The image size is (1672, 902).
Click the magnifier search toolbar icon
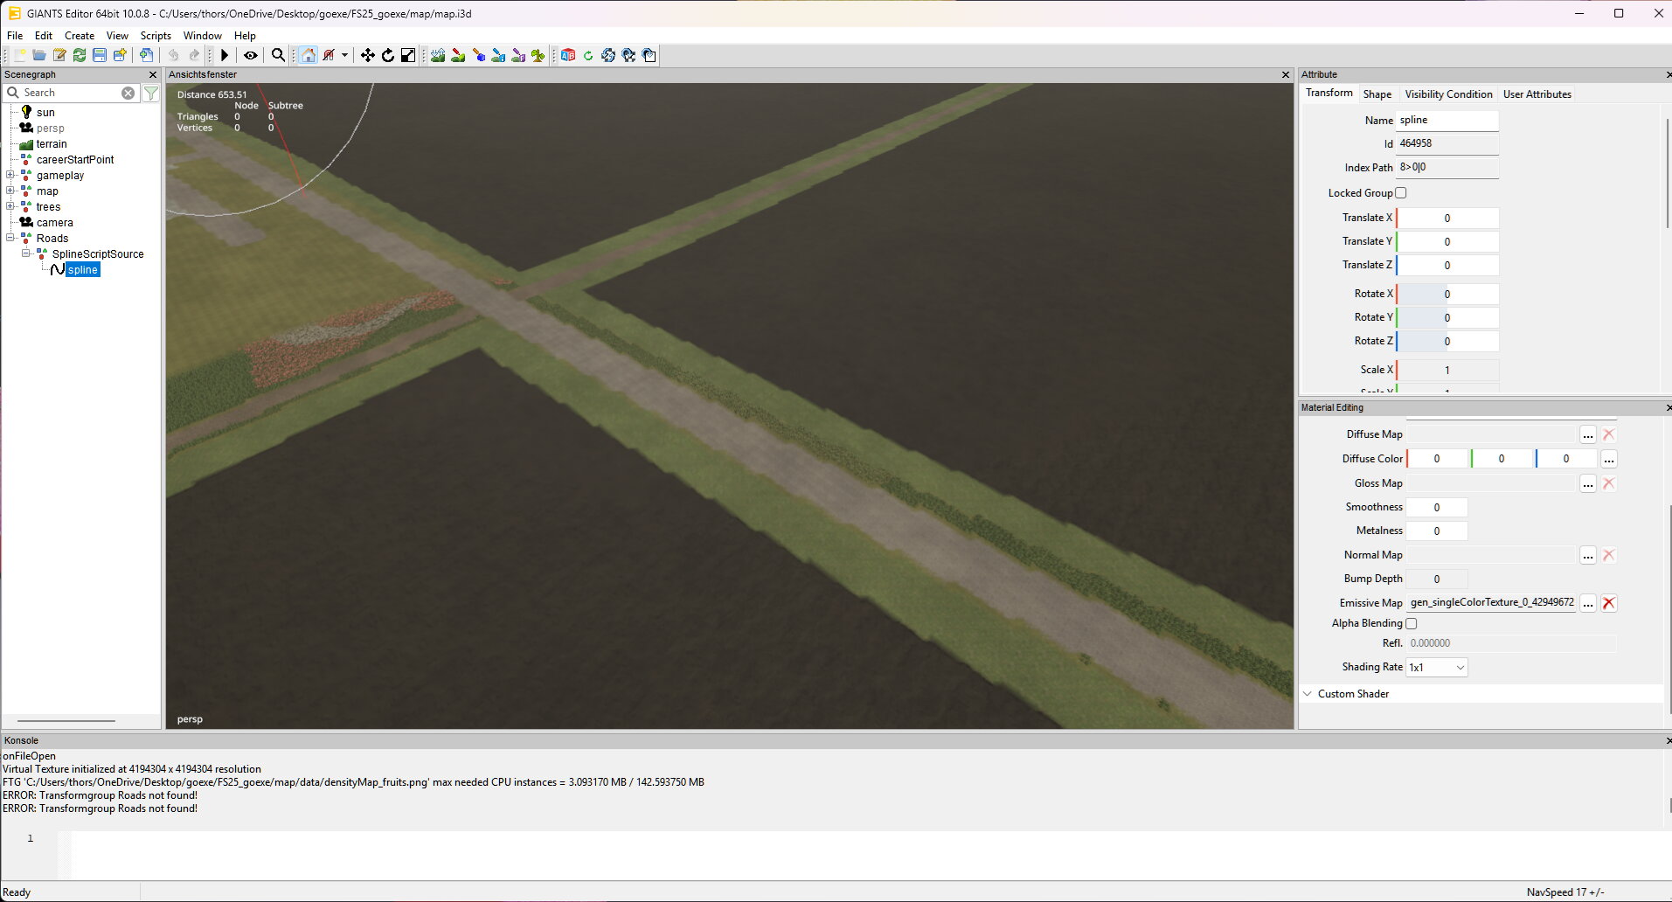[x=278, y=55]
